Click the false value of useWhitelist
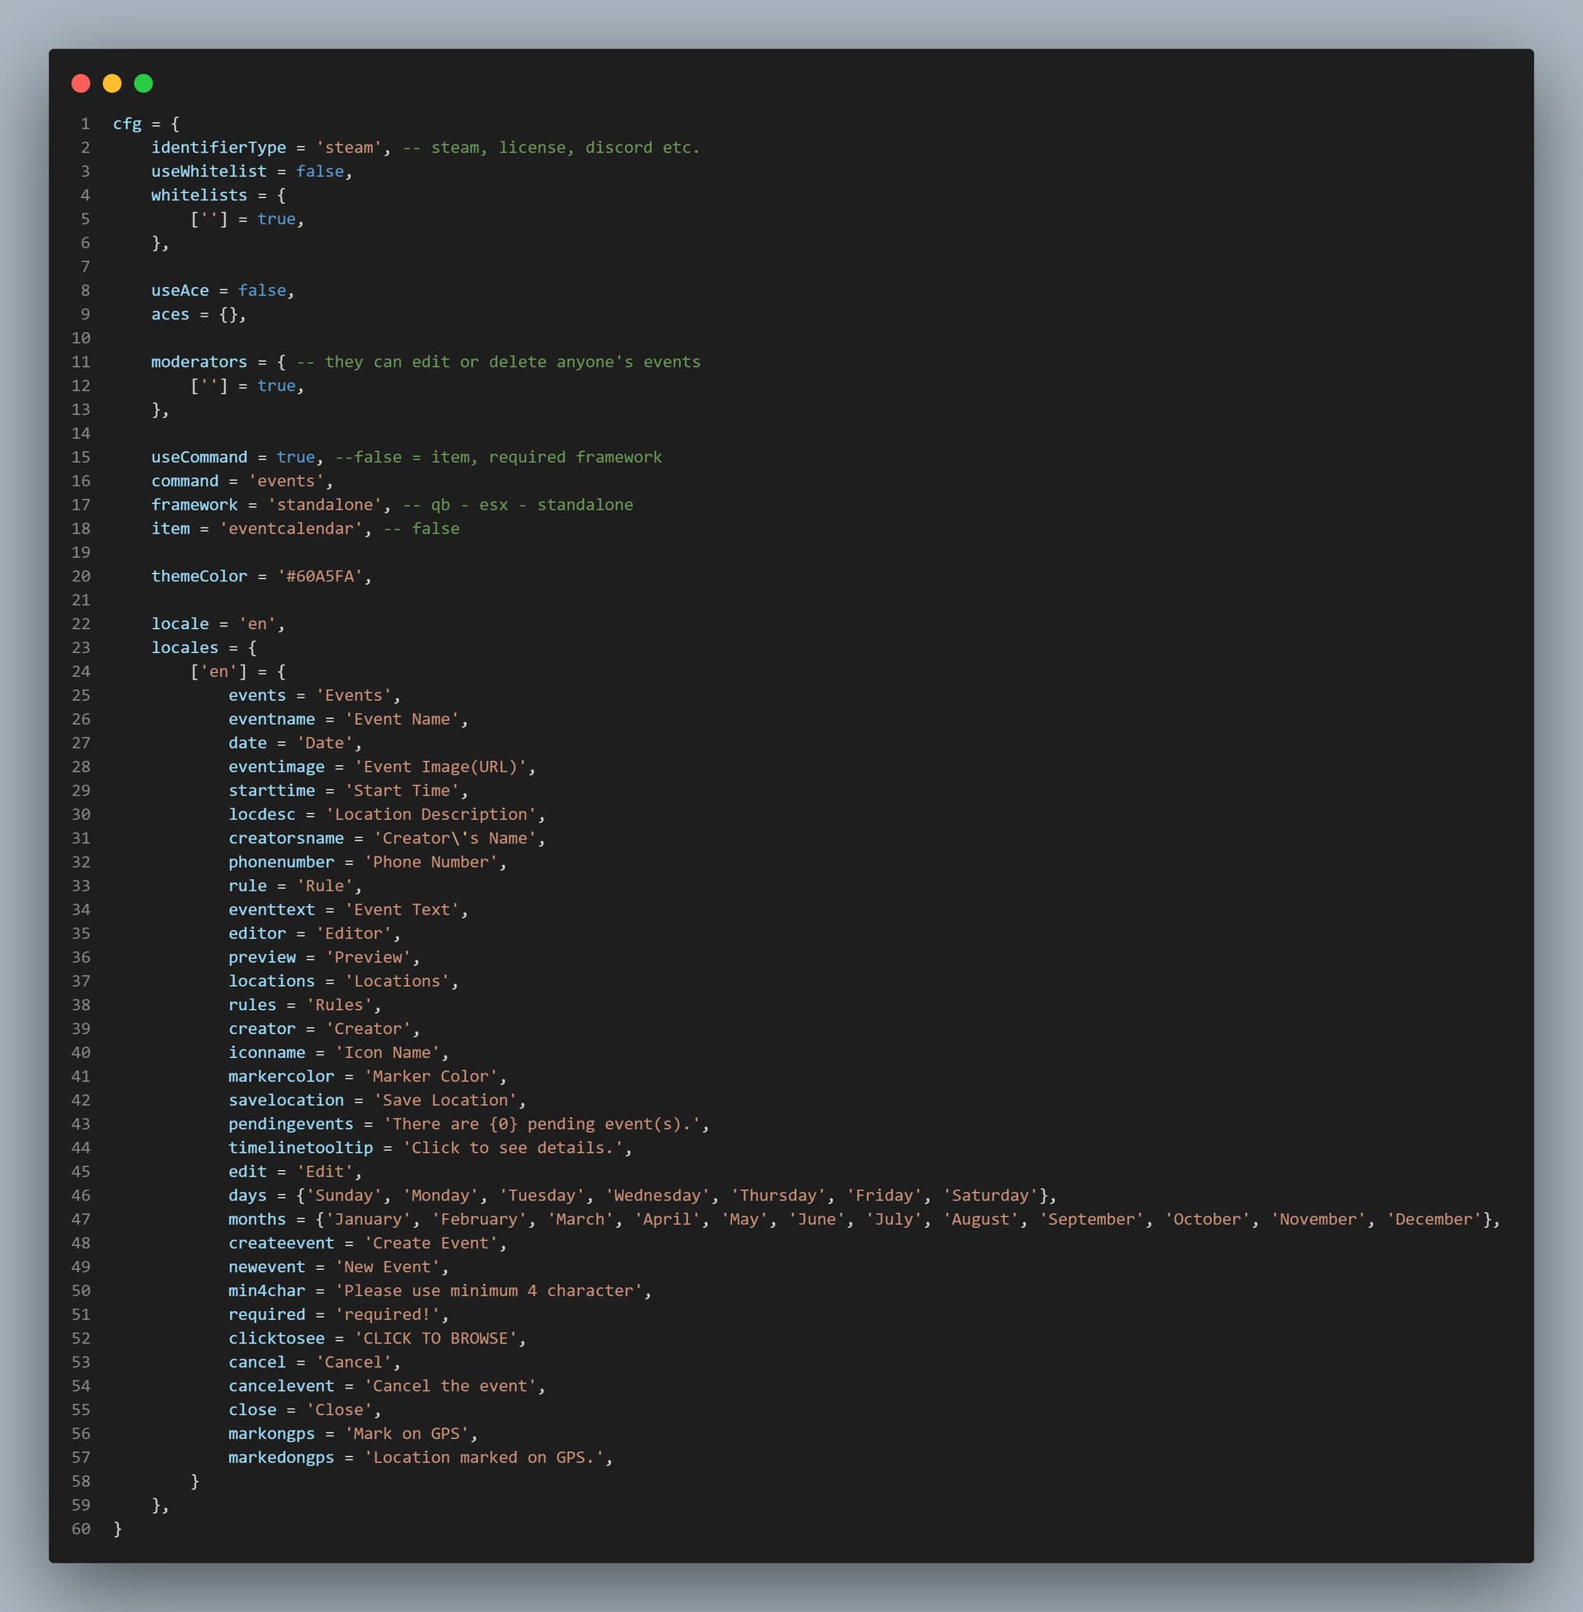This screenshot has height=1612, width=1583. coord(320,172)
